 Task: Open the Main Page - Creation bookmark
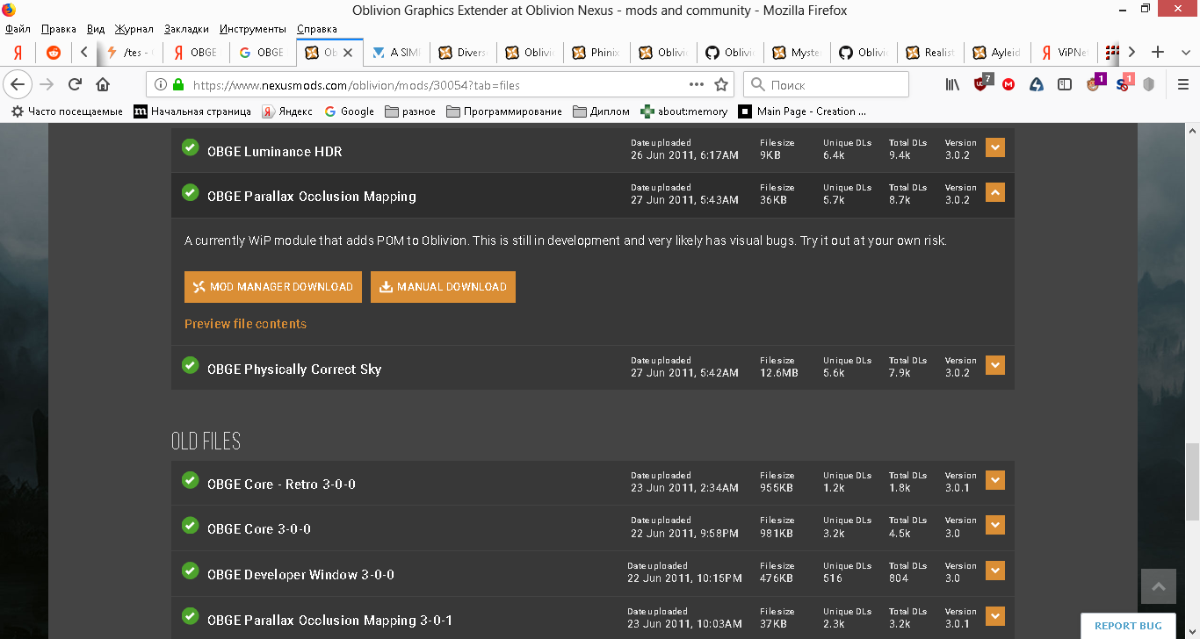tap(802, 111)
